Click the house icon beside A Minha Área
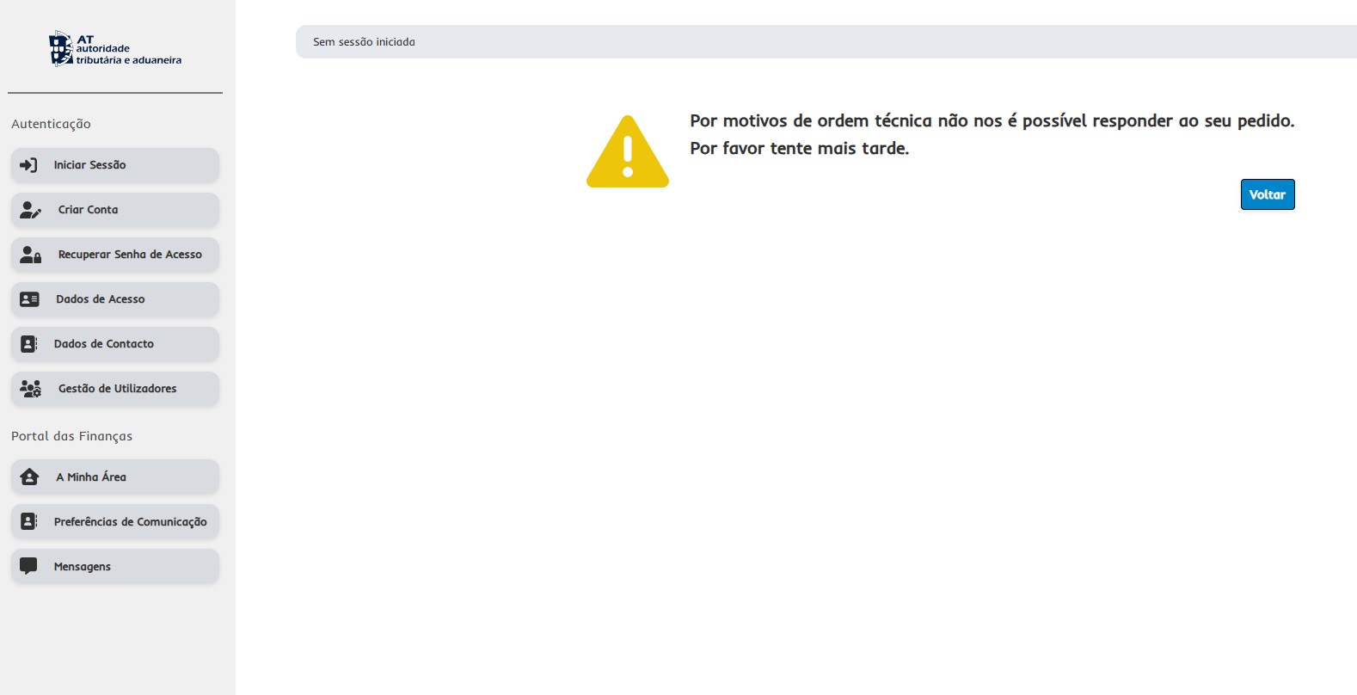Image resolution: width=1357 pixels, height=695 pixels. (x=29, y=477)
